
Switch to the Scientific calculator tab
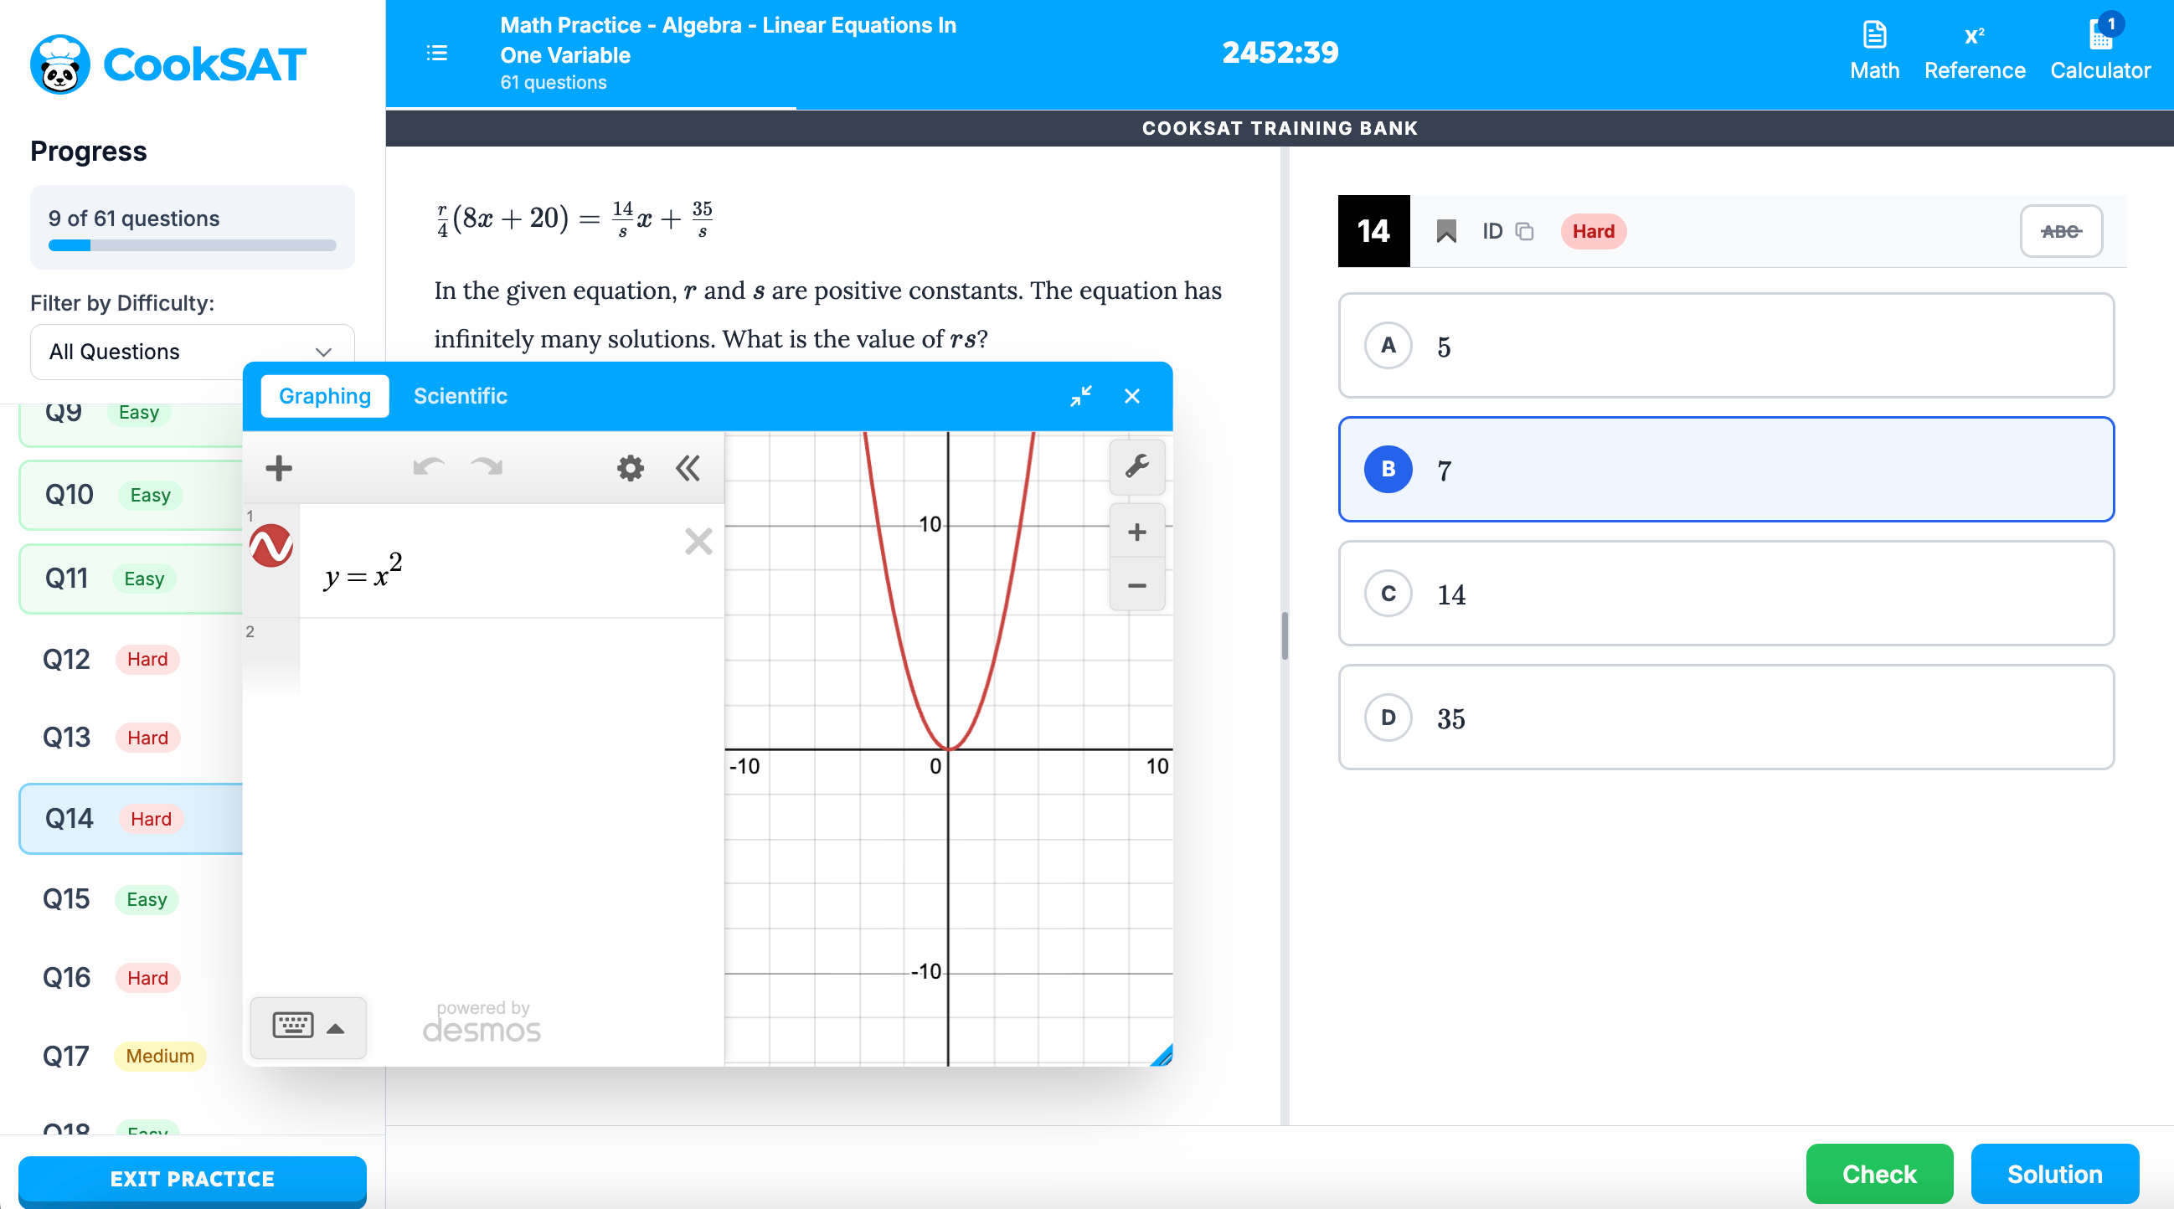[x=460, y=396]
